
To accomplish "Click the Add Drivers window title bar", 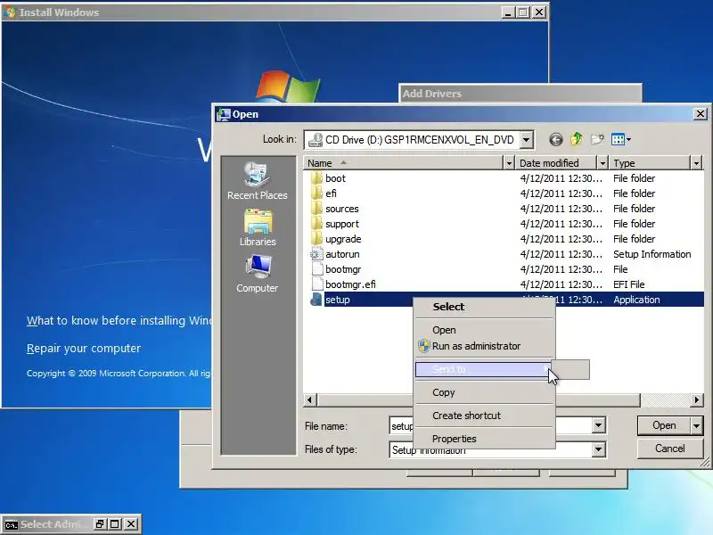I will pyautogui.click(x=520, y=94).
